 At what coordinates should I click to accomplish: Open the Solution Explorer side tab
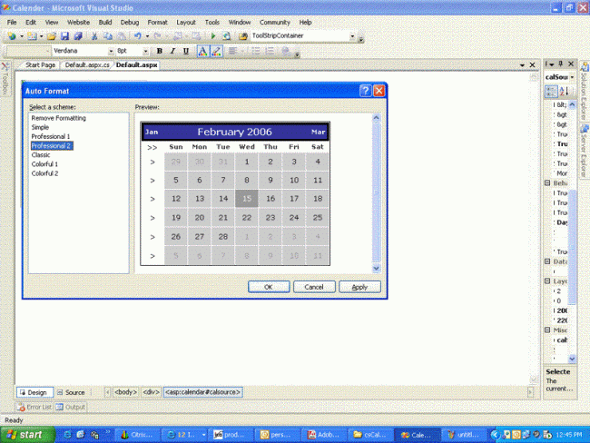pyautogui.click(x=584, y=92)
